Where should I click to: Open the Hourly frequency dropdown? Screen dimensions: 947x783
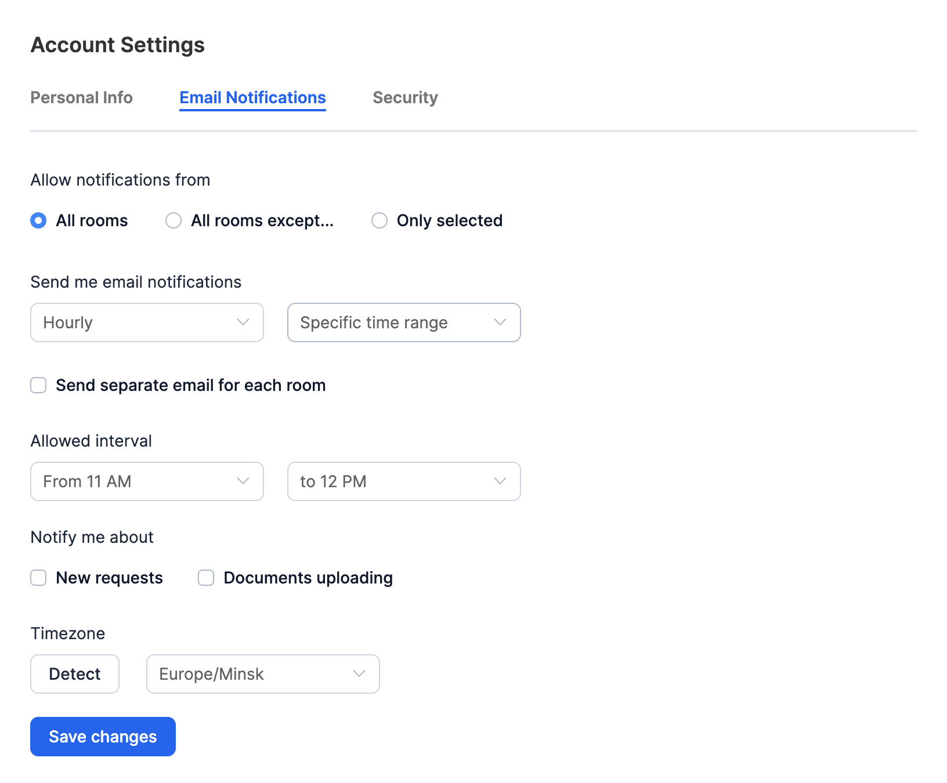(146, 322)
